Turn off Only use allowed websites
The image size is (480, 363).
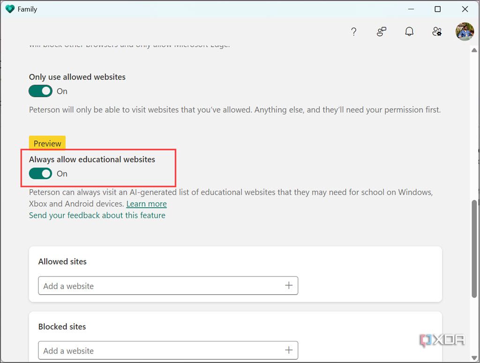click(40, 91)
